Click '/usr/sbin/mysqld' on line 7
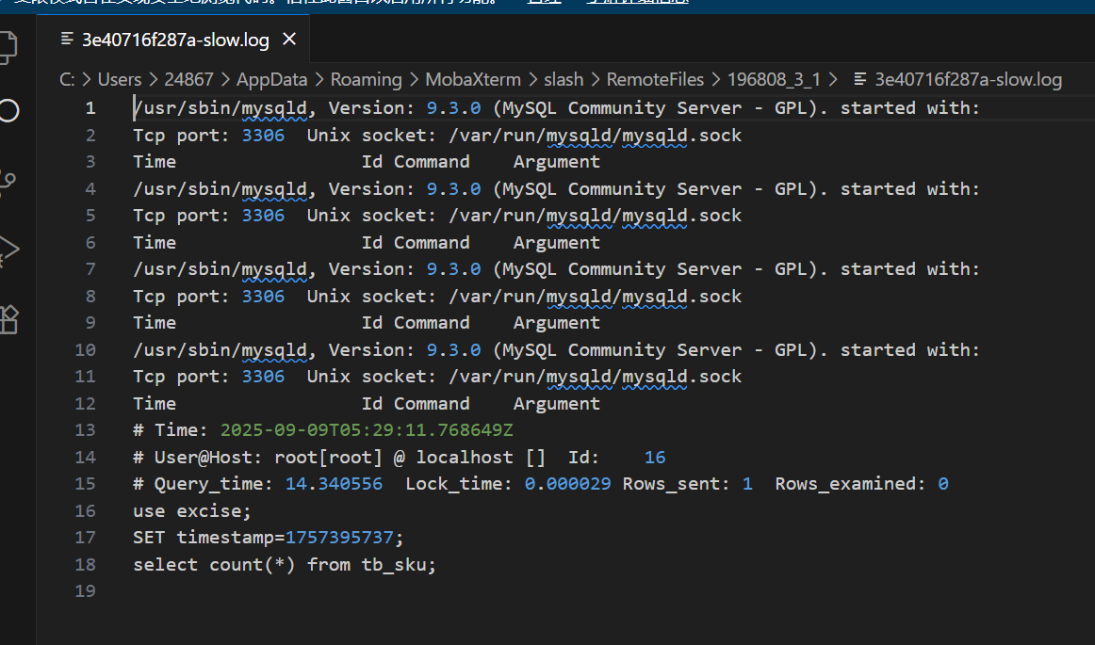 (x=220, y=269)
